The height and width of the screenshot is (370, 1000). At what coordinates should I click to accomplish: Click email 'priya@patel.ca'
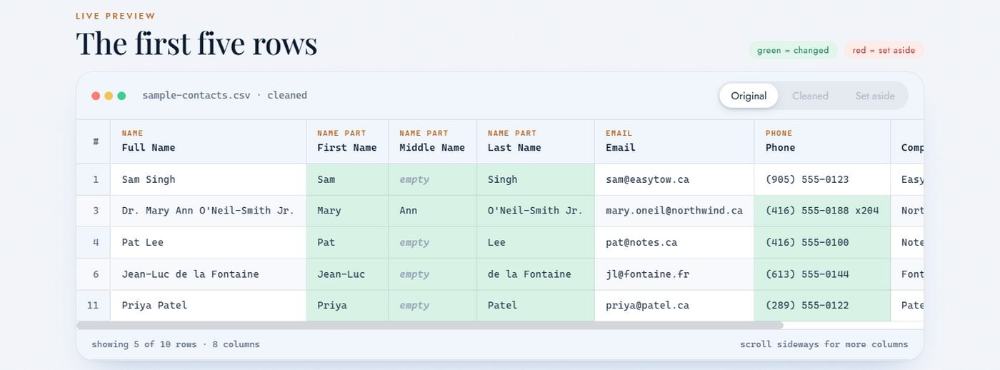pos(674,305)
